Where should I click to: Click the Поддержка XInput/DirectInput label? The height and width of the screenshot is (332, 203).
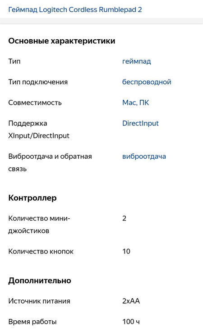pyautogui.click(x=39, y=129)
